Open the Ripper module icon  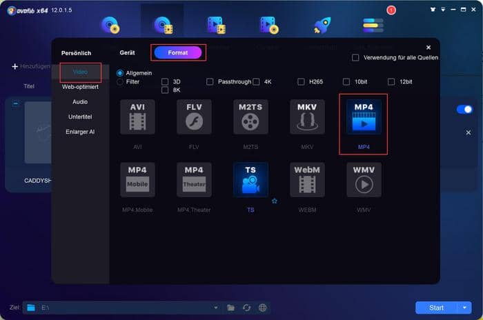[164, 25]
